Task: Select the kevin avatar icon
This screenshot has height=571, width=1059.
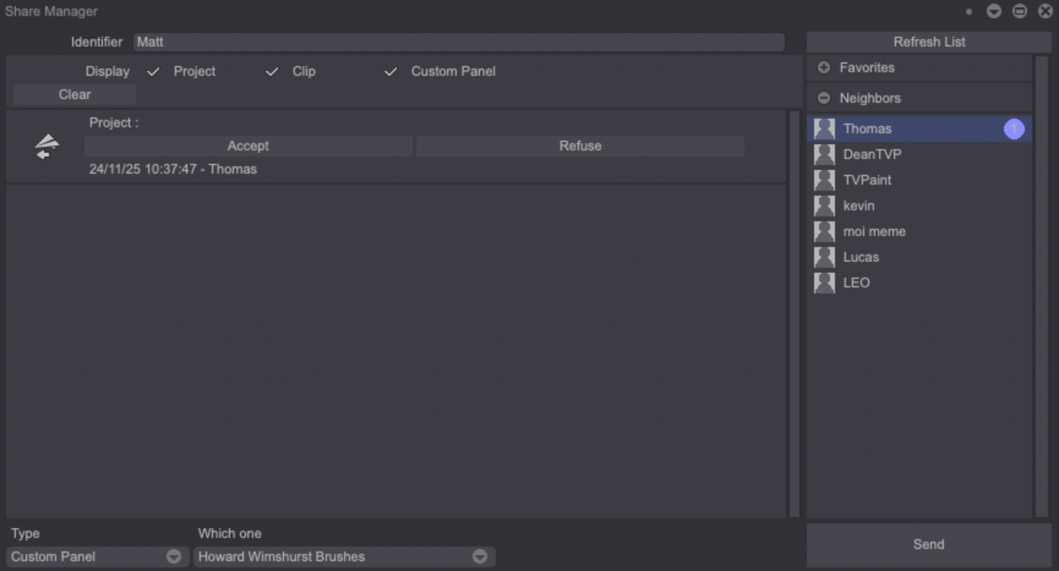Action: 824,206
